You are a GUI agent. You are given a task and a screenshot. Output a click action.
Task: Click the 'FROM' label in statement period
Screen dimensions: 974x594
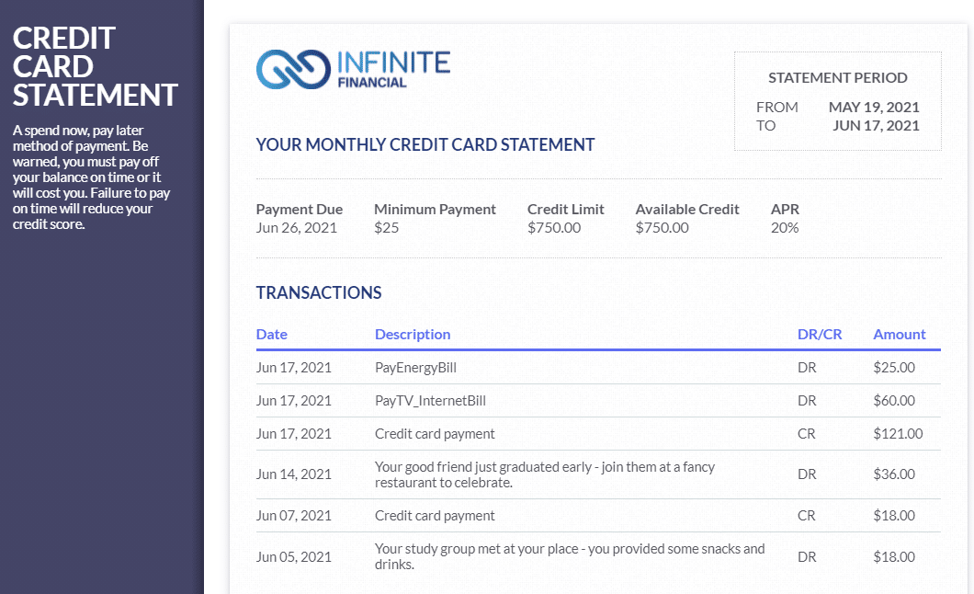(x=776, y=107)
